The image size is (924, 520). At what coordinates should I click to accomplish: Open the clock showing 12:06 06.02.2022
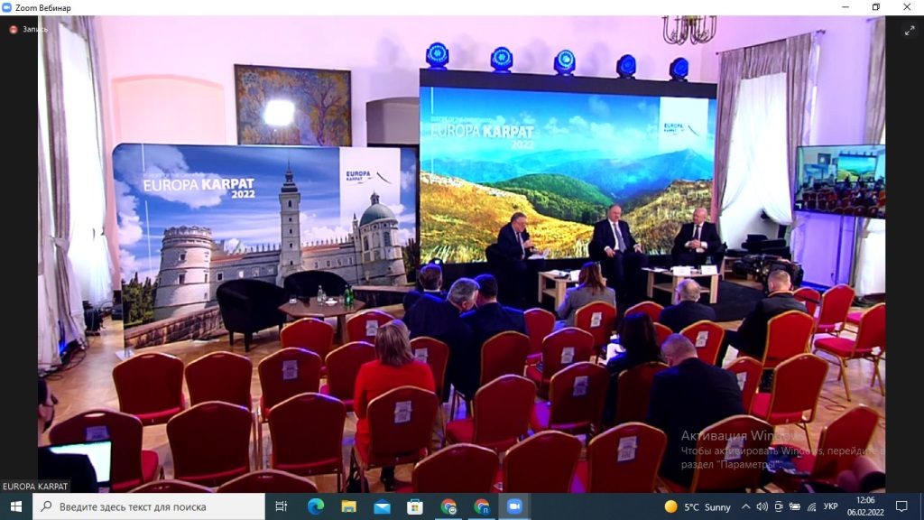868,506
